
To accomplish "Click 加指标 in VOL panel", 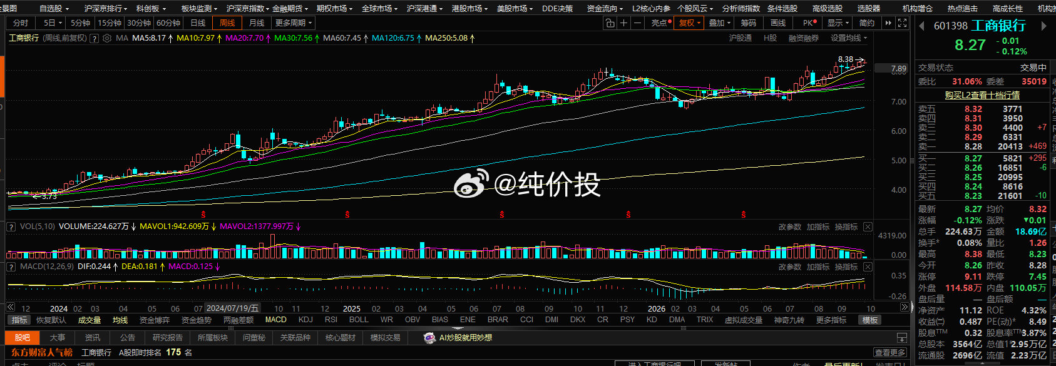I will (818, 227).
